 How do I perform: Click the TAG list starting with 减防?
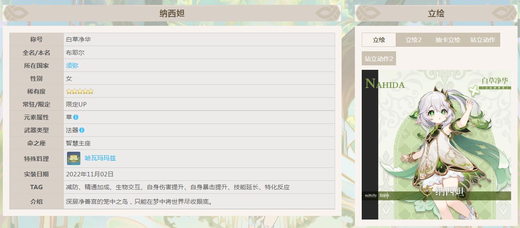pos(178,187)
